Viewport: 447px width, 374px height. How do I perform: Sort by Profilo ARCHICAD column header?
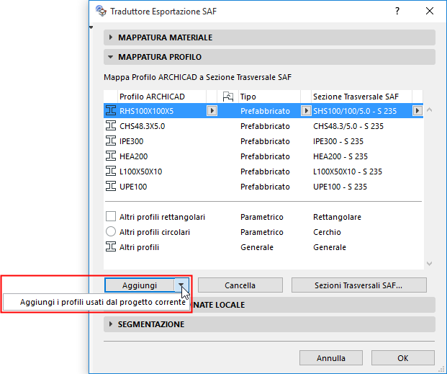point(162,97)
